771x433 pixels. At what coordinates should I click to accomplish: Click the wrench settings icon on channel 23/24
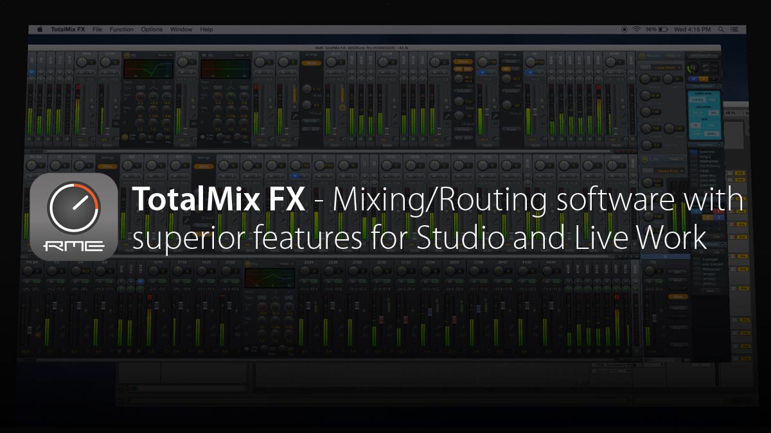click(295, 115)
